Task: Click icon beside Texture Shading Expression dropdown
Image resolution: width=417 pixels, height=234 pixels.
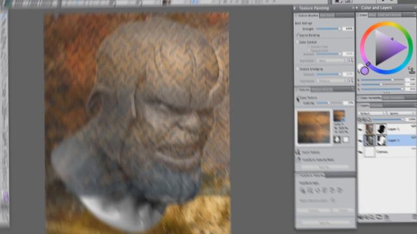Action: tap(351, 81)
